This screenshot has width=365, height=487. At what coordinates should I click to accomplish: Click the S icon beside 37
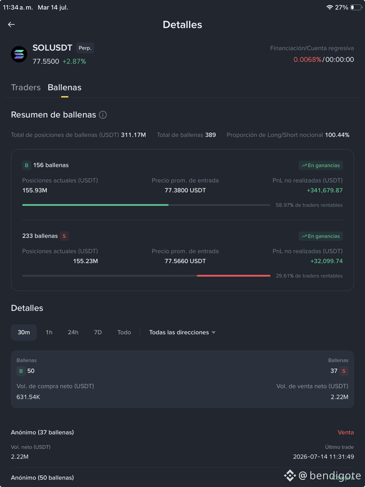pyautogui.click(x=343, y=371)
